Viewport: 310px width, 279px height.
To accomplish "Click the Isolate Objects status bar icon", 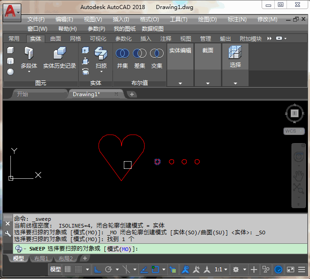I will pyautogui.click(x=266, y=270).
